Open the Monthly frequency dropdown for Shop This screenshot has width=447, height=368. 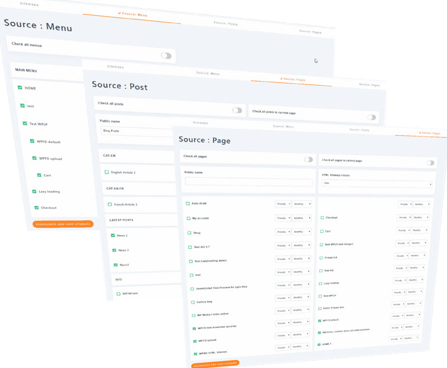(x=301, y=232)
